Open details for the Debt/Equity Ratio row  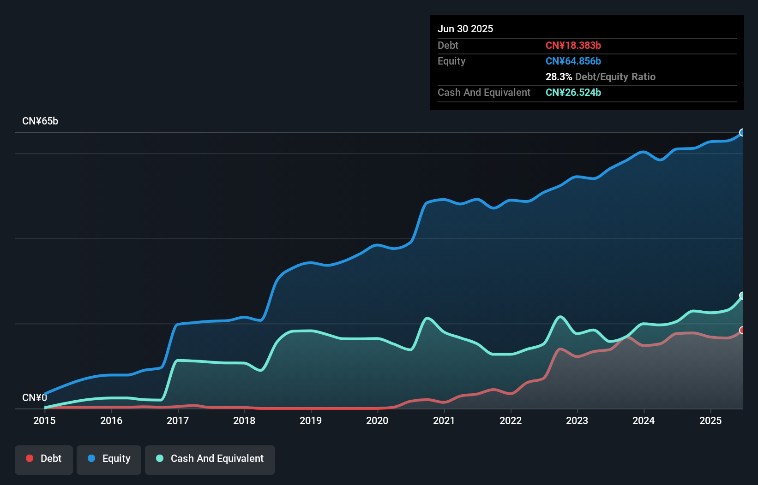(600, 77)
